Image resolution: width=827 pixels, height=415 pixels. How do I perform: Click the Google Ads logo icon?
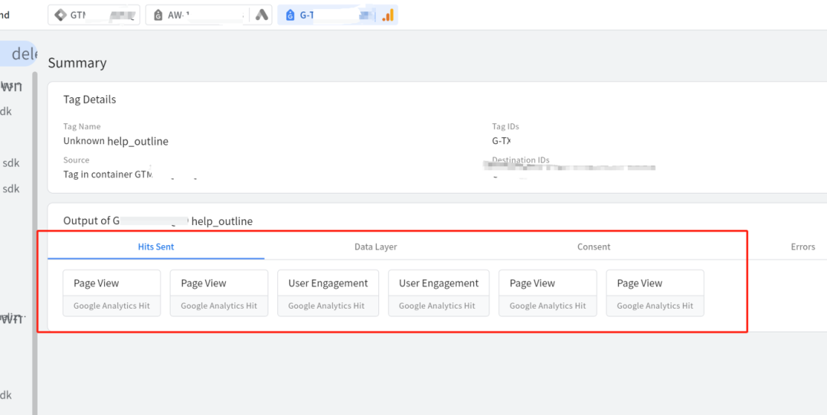point(262,15)
